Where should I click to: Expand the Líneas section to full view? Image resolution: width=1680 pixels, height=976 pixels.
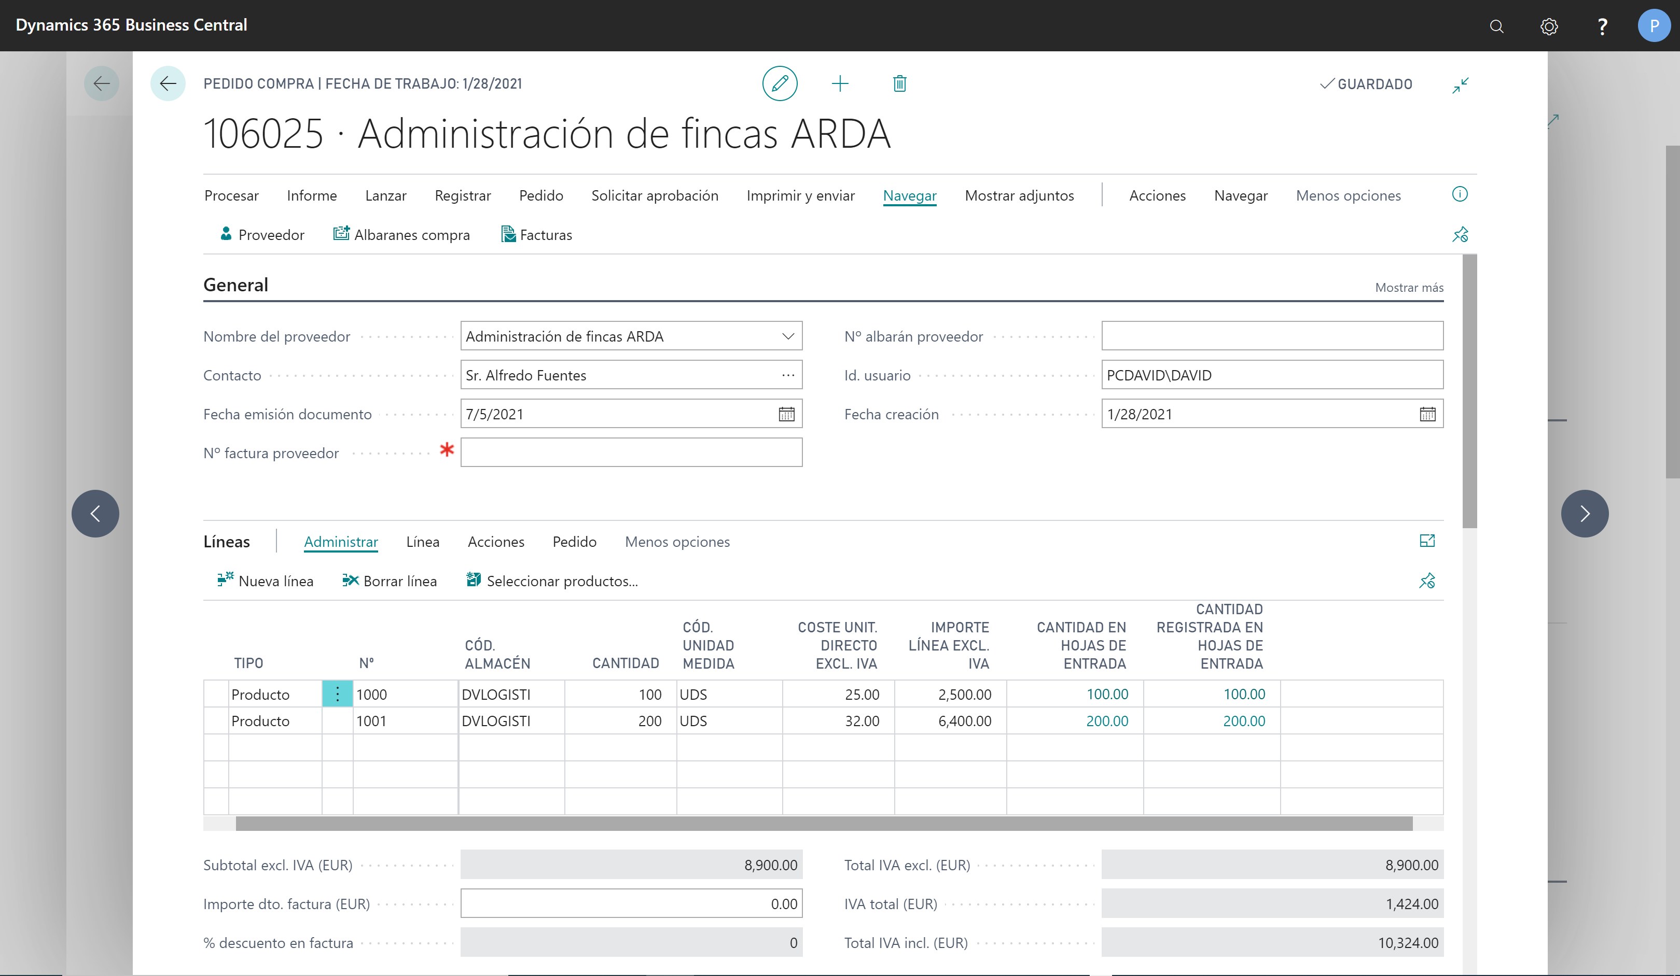pos(1427,540)
